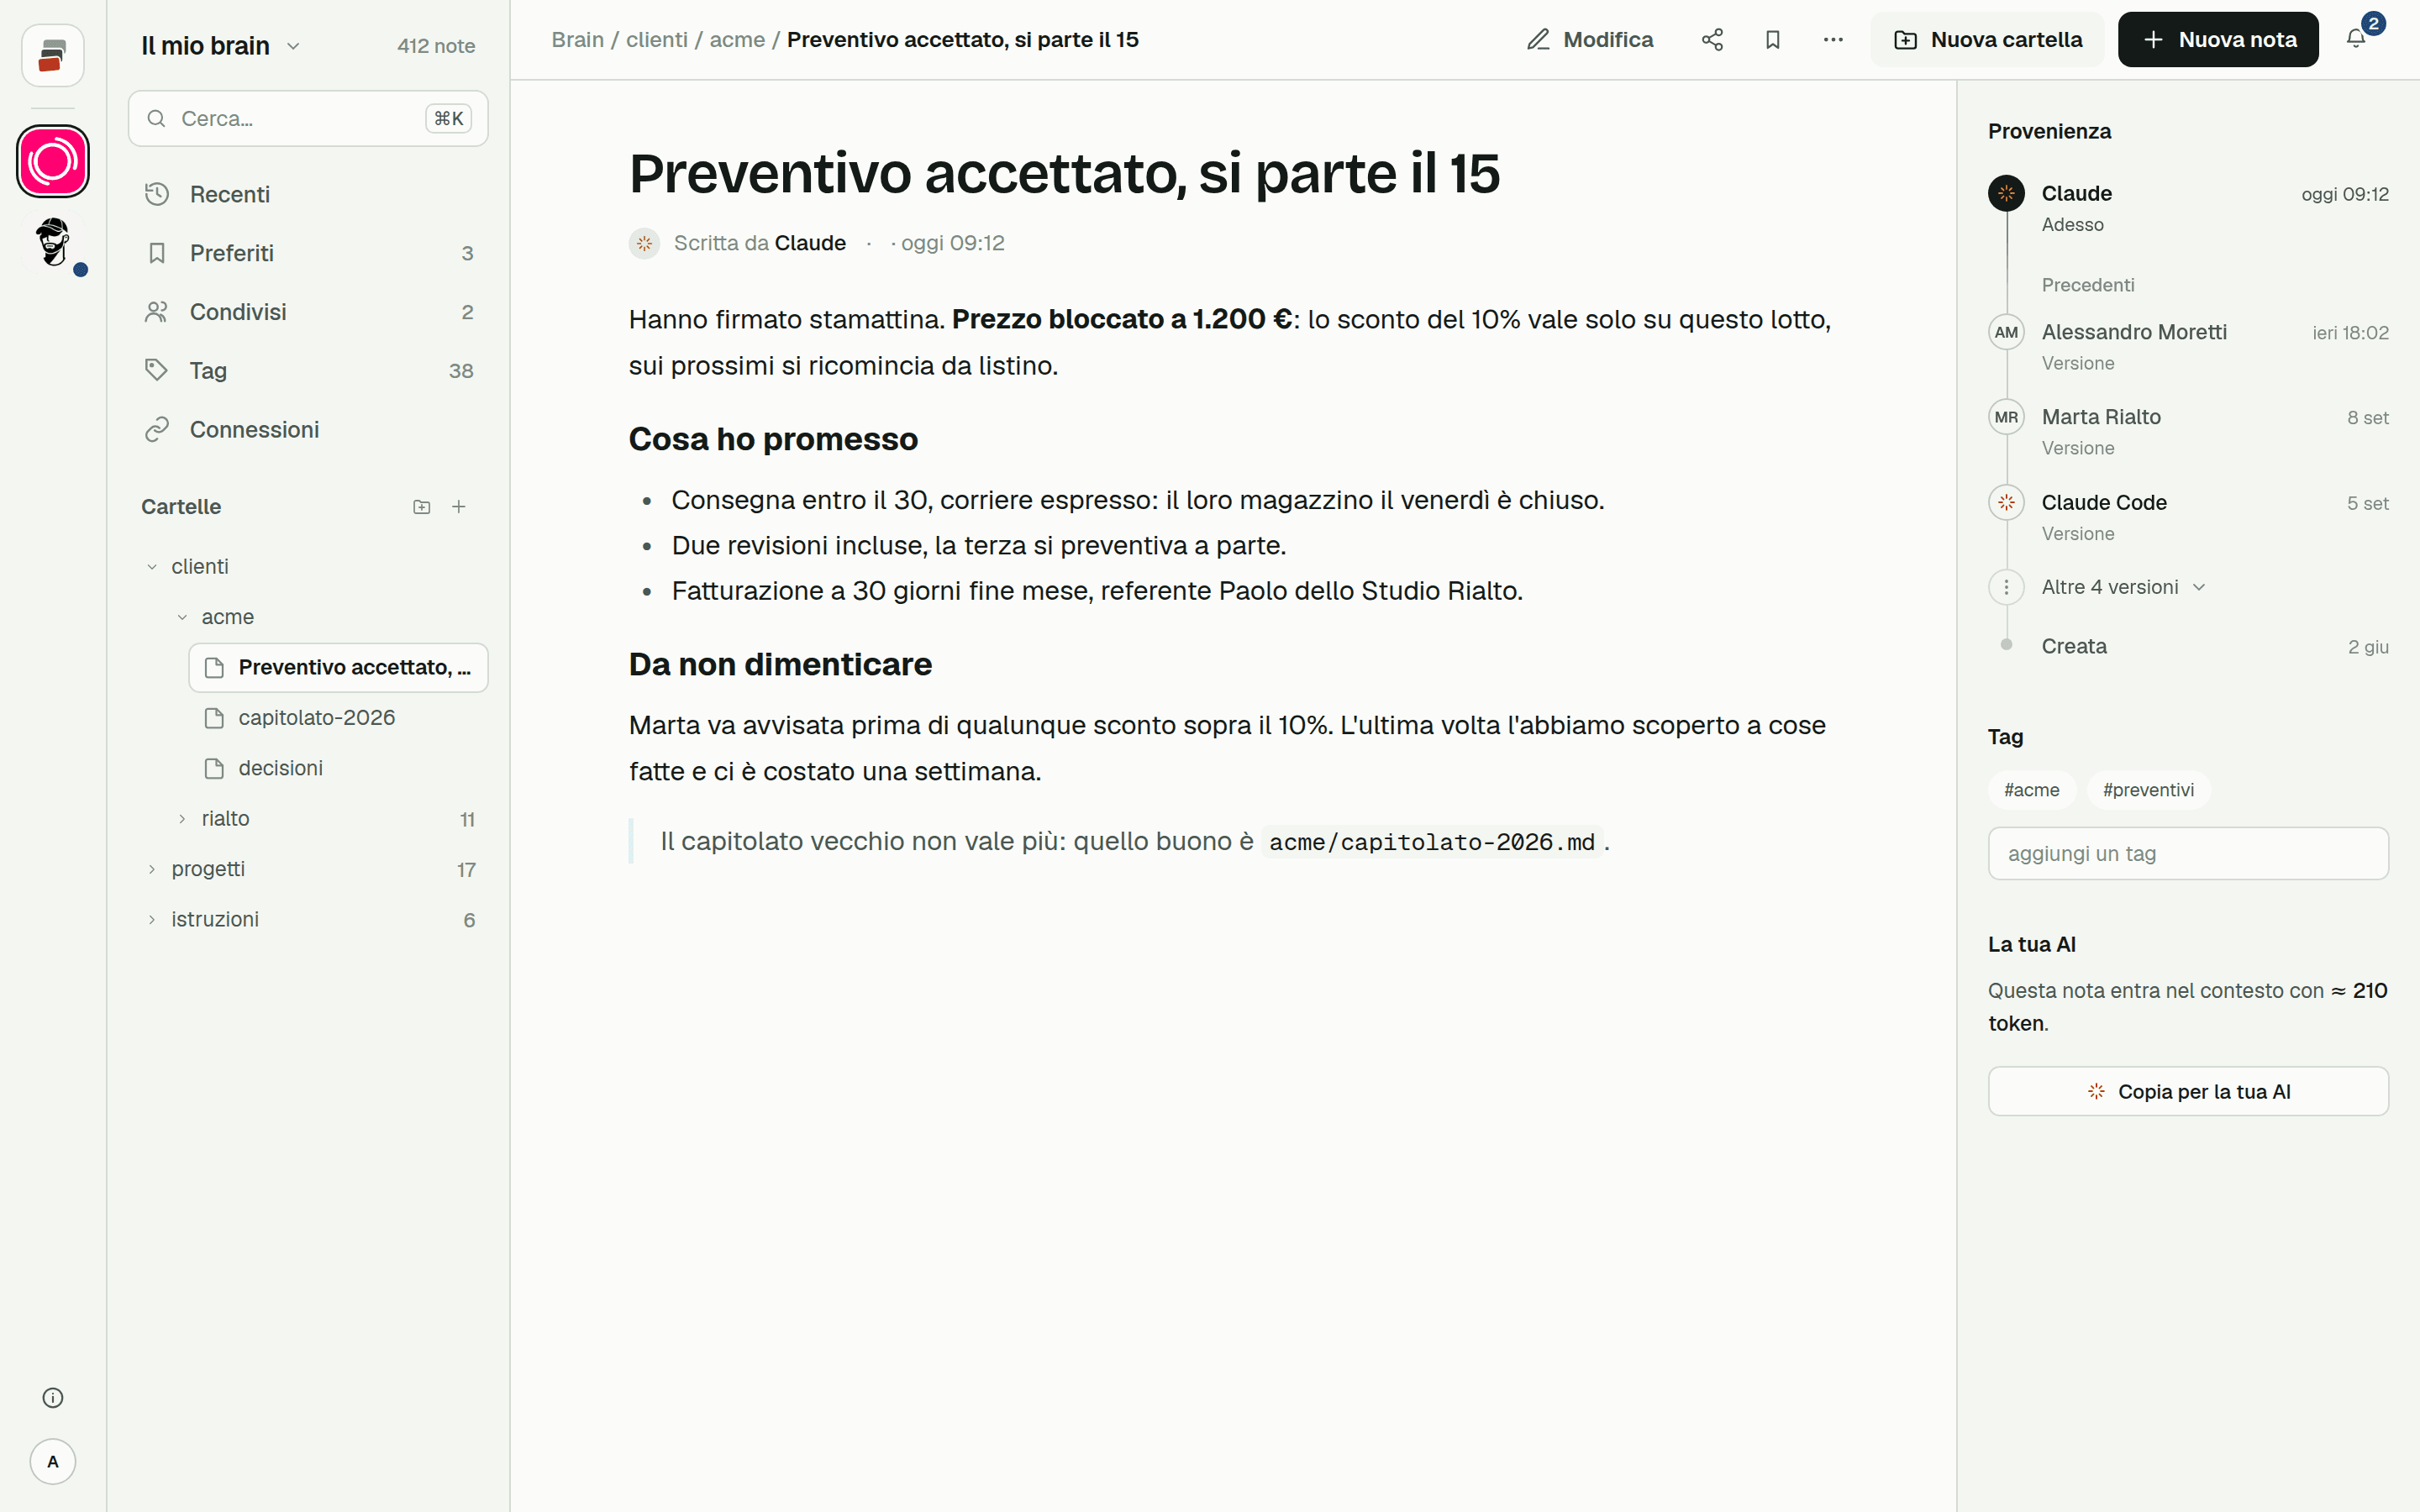Open the notifications bell
Viewport: 2420px width, 1512px height.
click(x=2356, y=40)
